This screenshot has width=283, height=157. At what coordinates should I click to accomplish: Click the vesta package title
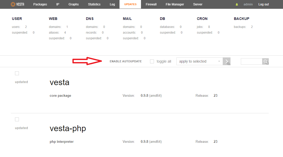pyautogui.click(x=59, y=82)
